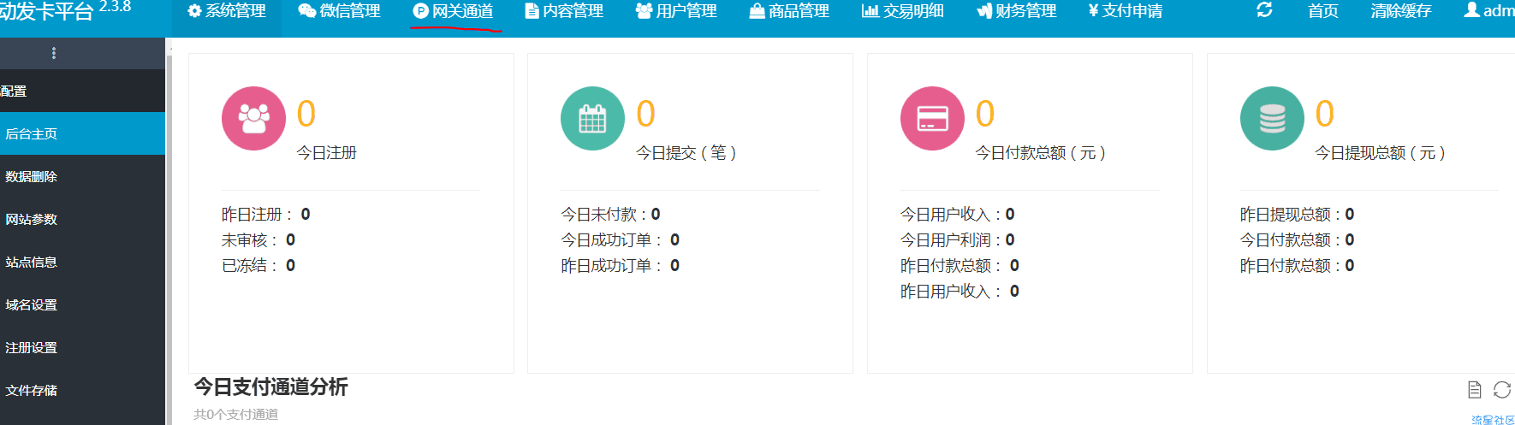Viewport: 1515px width, 425px height.
Task: Click 今日成功订单 statistic row
Action: 621,239
